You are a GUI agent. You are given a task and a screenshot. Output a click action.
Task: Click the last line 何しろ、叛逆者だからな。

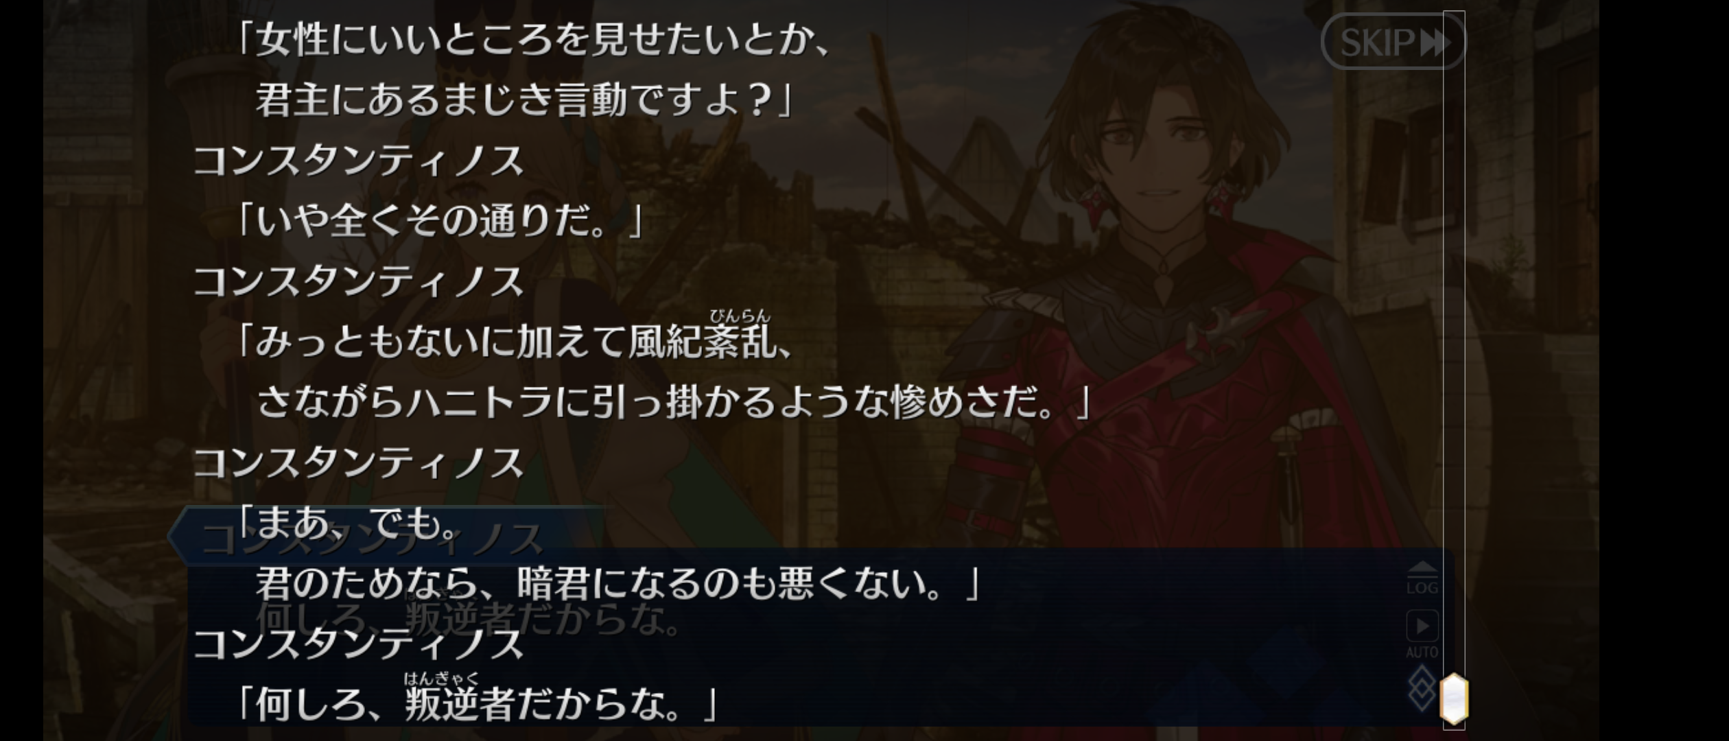point(477,704)
